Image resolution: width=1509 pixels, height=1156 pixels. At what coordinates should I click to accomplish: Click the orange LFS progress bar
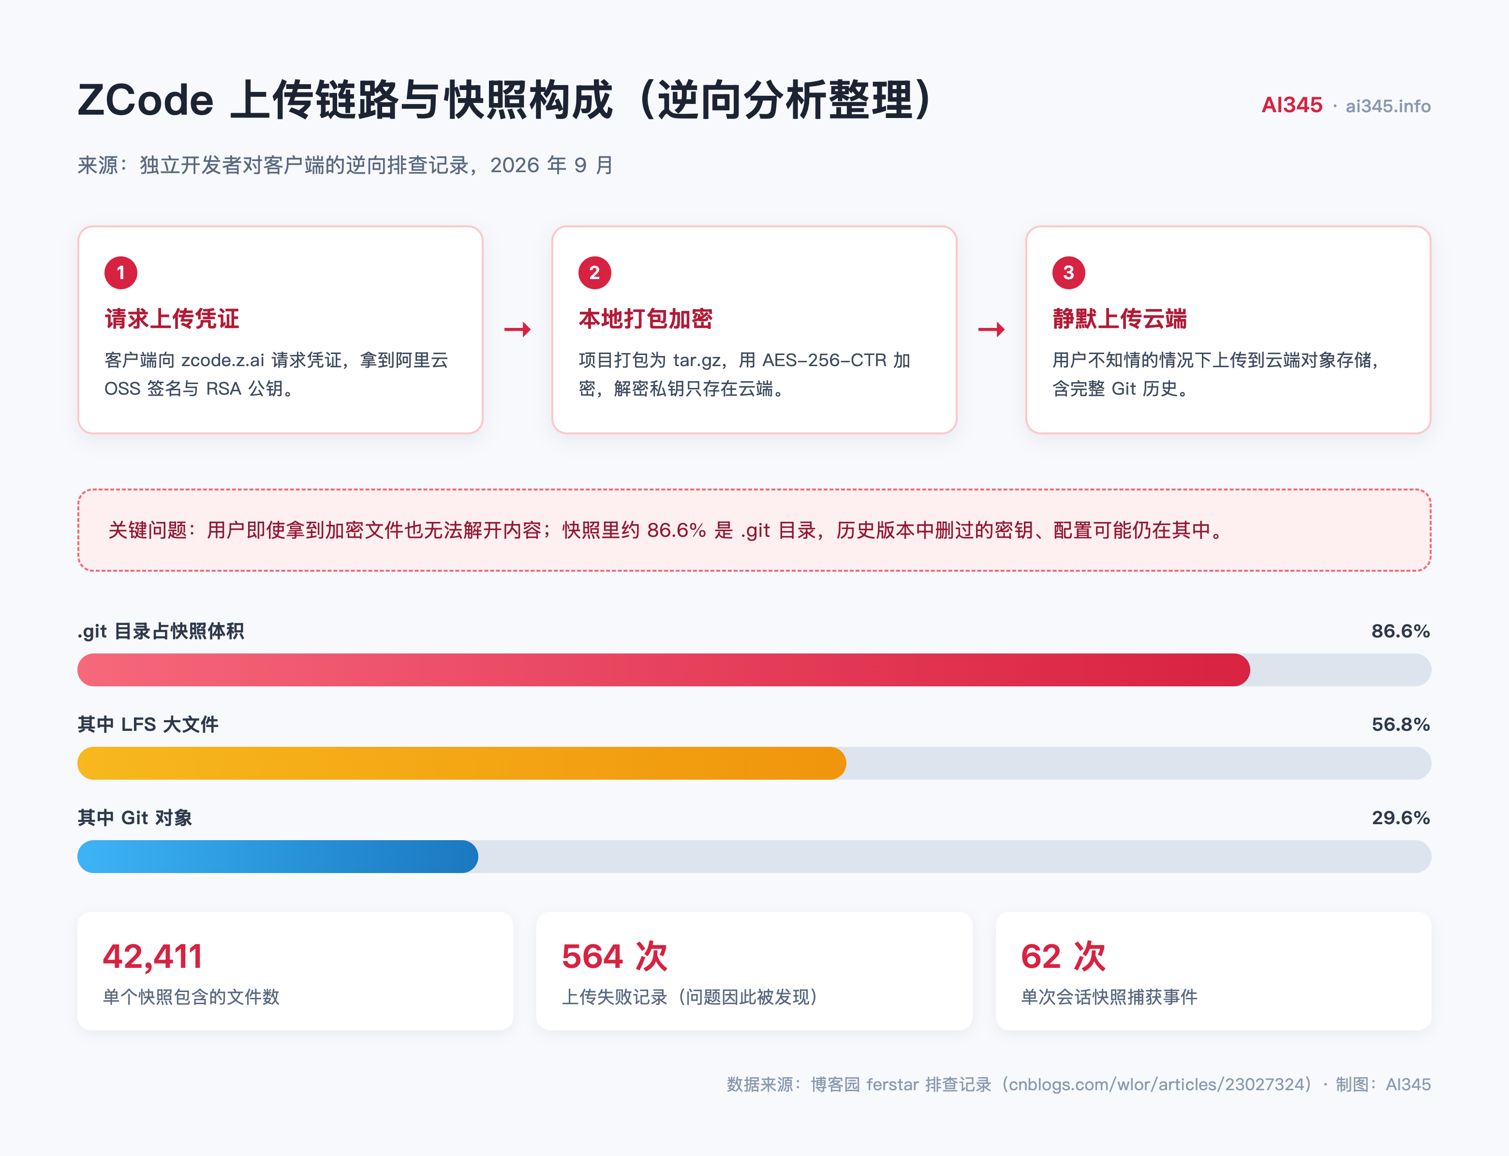click(462, 763)
